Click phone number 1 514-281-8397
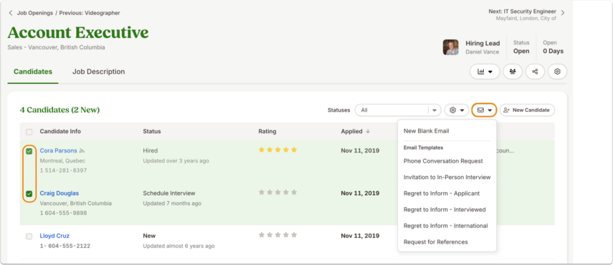This screenshot has width=613, height=265. click(63, 170)
